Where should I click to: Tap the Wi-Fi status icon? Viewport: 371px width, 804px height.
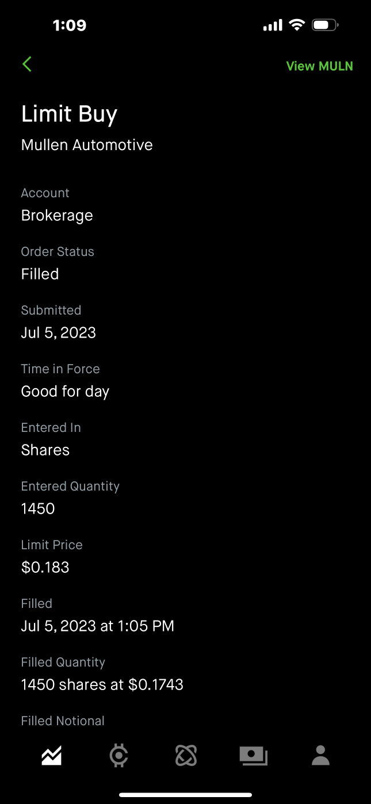pyautogui.click(x=297, y=25)
